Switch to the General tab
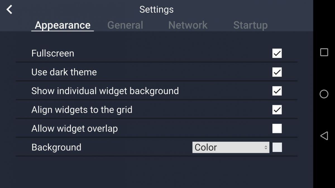The image size is (335, 188). coord(125,25)
